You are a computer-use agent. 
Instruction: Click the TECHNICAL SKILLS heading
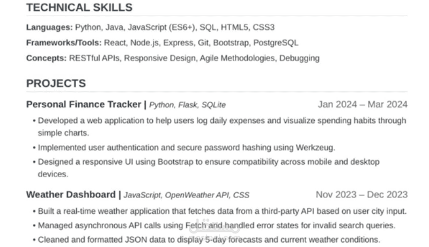(79, 8)
